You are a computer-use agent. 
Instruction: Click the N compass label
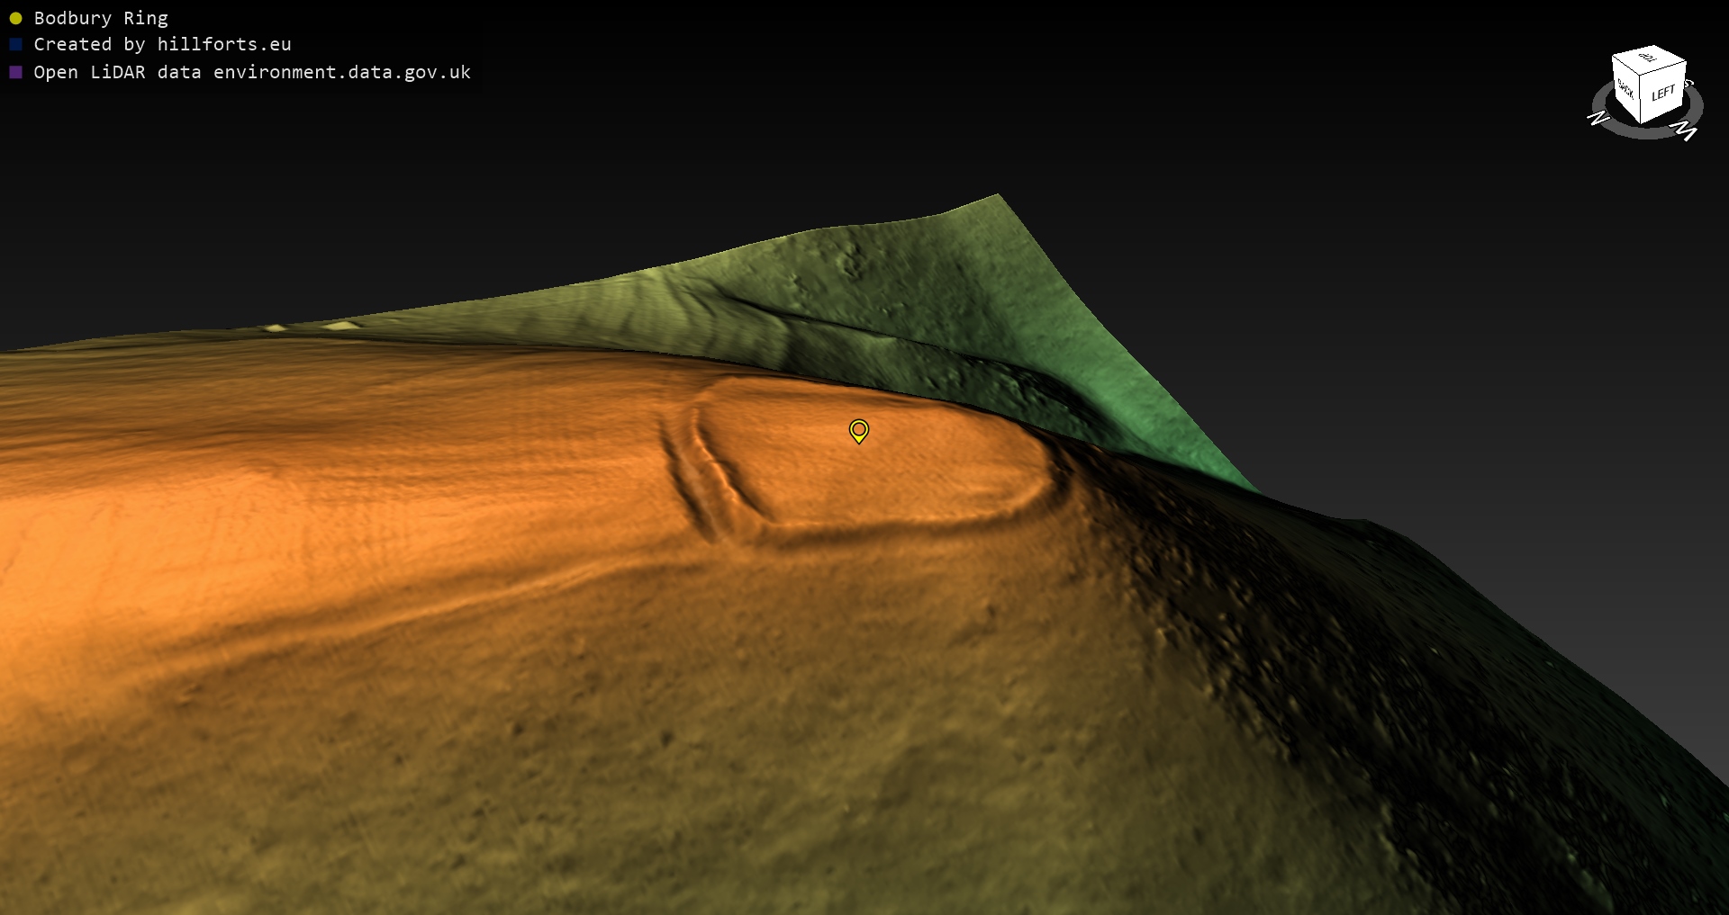click(1598, 118)
